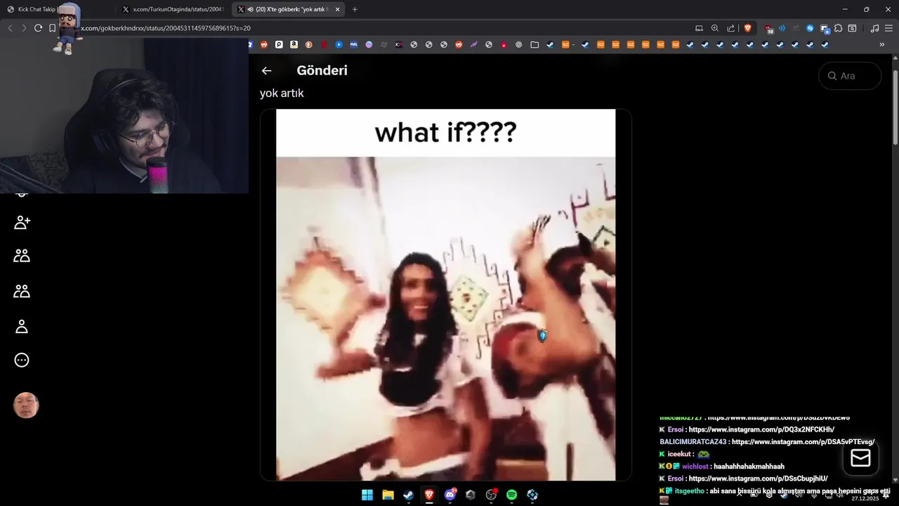Navigate back with browser back arrow
The image size is (899, 506).
click(10, 28)
